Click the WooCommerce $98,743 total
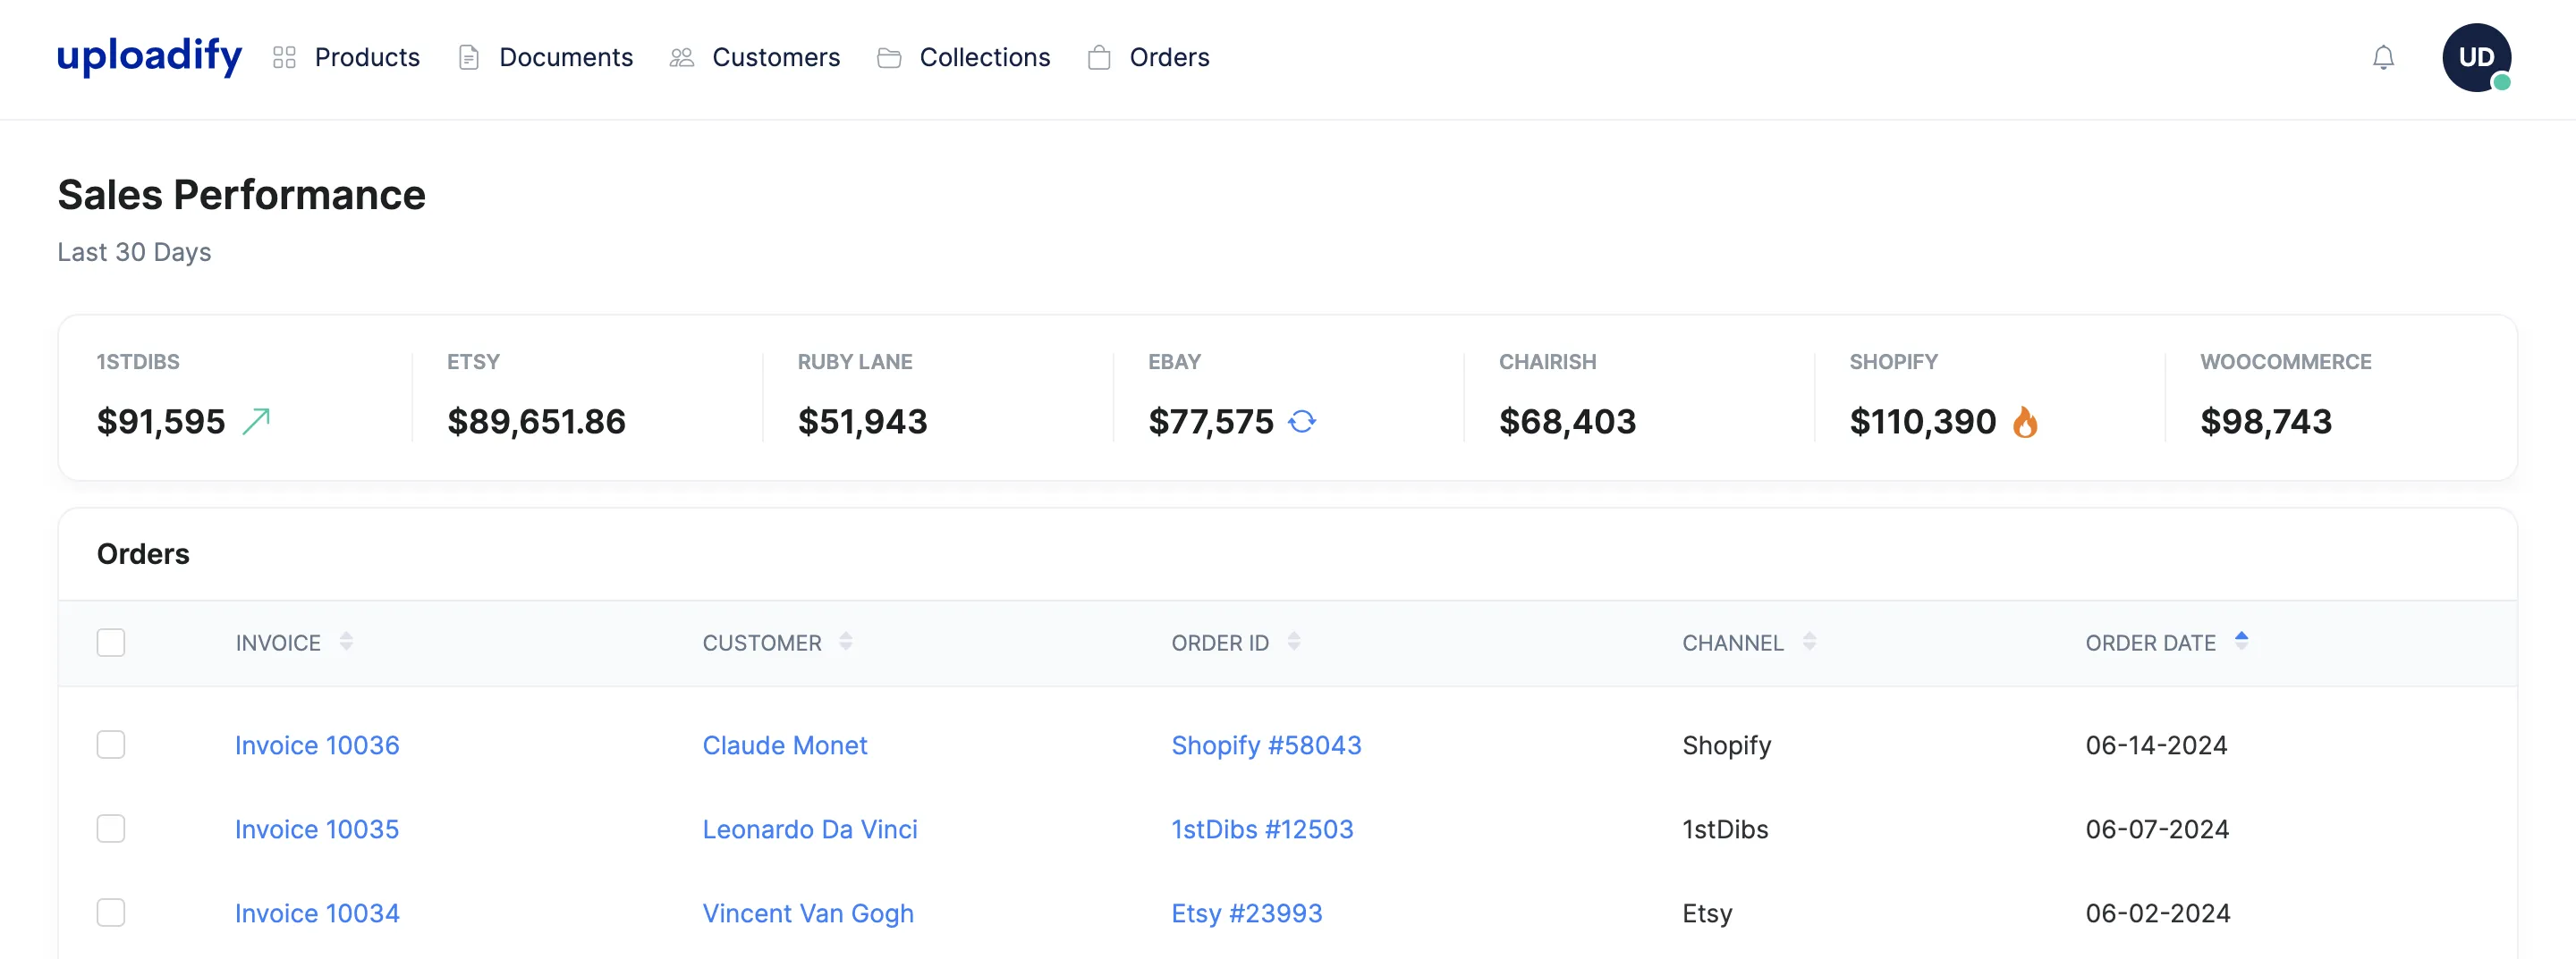This screenshot has width=2576, height=959. pyautogui.click(x=2266, y=422)
